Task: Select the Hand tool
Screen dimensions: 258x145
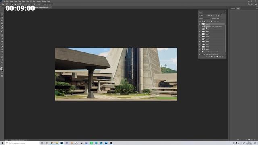Action: [x=2, y=60]
